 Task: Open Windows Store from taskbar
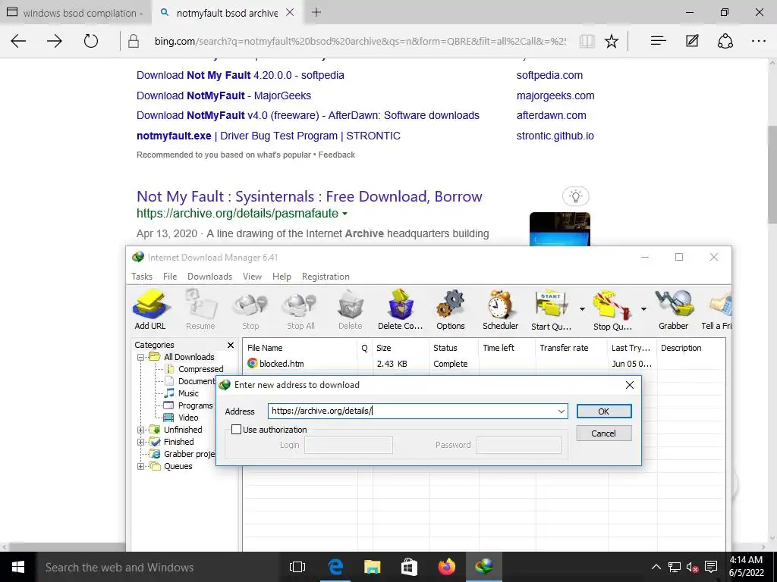point(409,567)
